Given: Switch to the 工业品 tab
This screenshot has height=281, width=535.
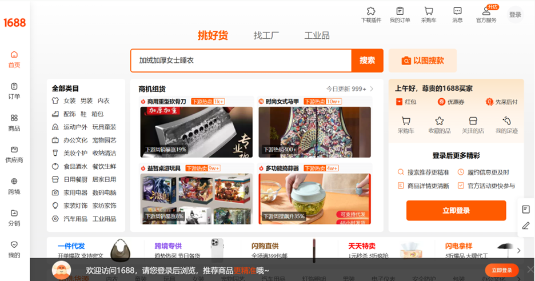Looking at the screenshot, I should (317, 35).
